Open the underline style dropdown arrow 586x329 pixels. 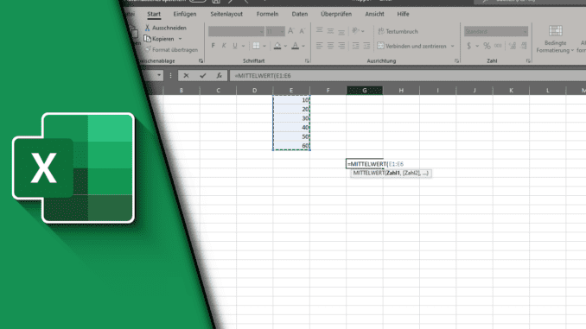243,46
